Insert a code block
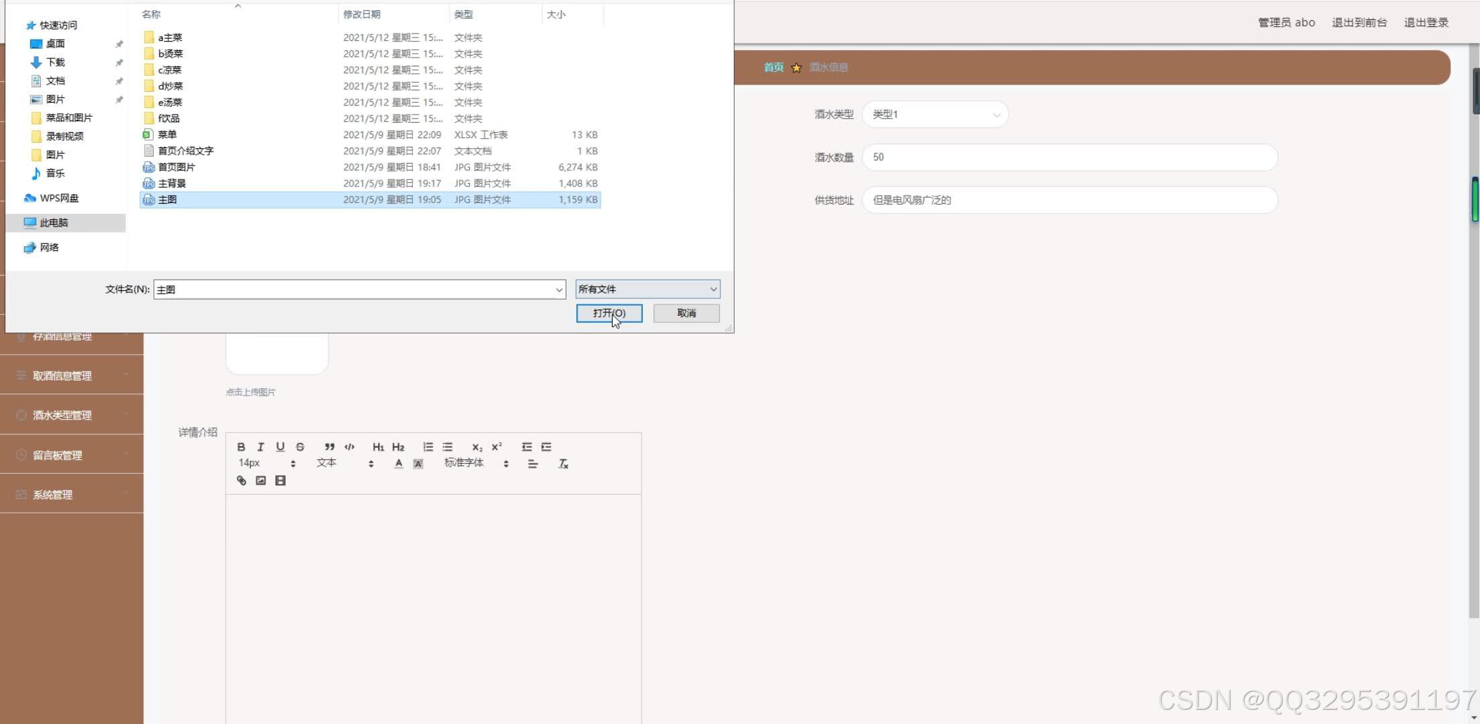The image size is (1480, 724). click(349, 447)
